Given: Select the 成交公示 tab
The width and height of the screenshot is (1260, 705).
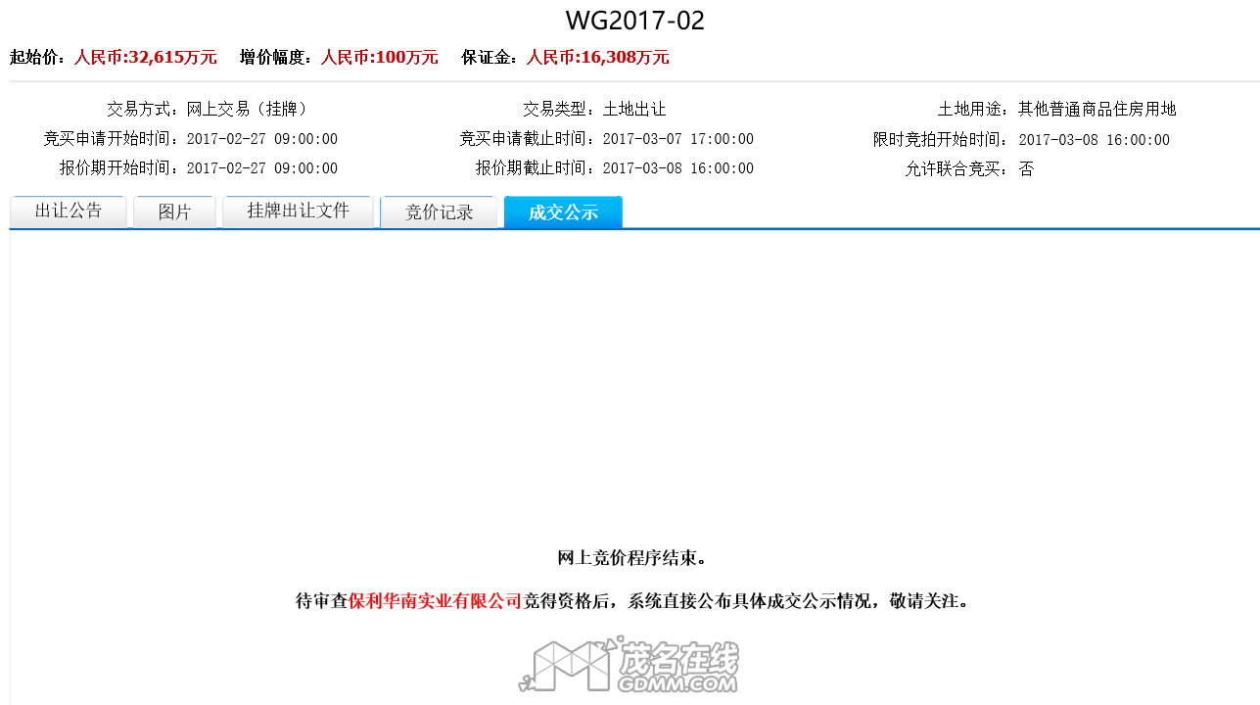Looking at the screenshot, I should (x=563, y=211).
